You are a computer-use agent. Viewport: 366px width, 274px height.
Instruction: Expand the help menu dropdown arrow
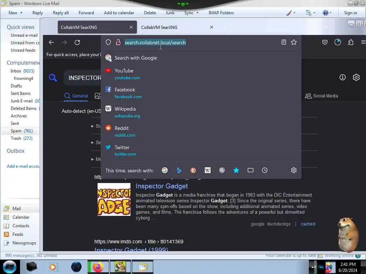pyautogui.click(x=330, y=13)
